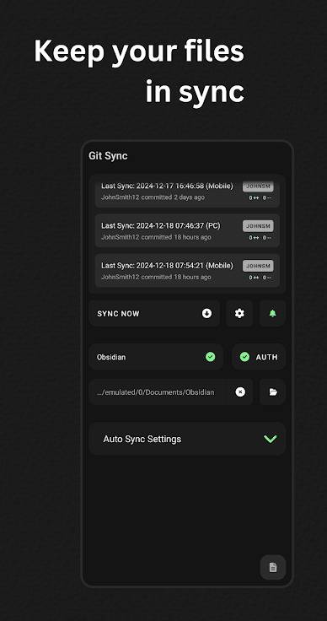327x621 pixels.
Task: Clear the directory path with the X icon
Action: click(240, 391)
